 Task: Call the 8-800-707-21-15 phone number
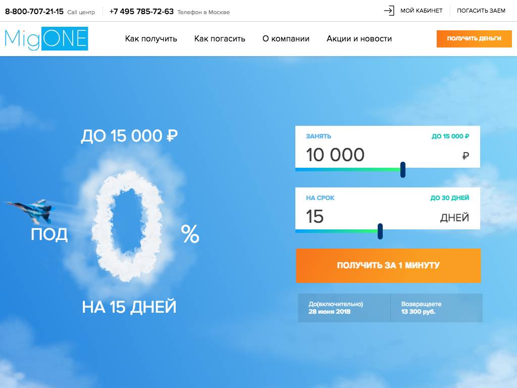click(x=34, y=11)
